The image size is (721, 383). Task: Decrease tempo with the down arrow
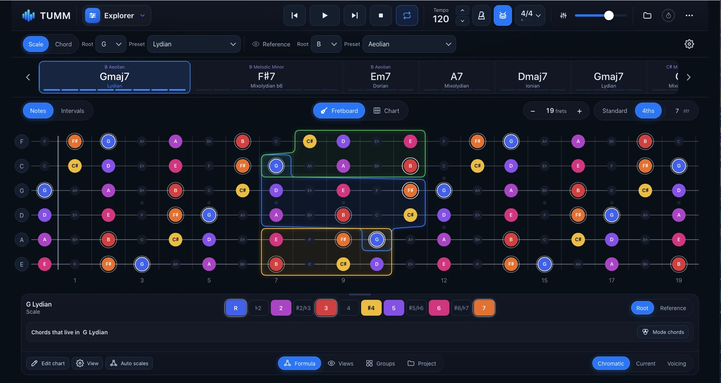462,21
